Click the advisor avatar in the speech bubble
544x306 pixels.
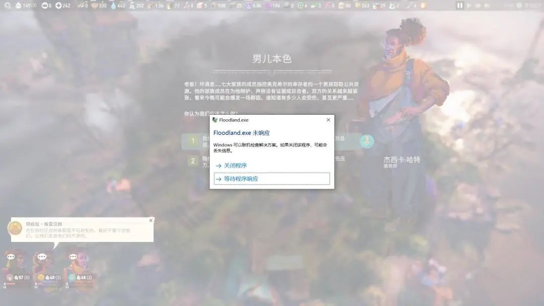click(15, 228)
